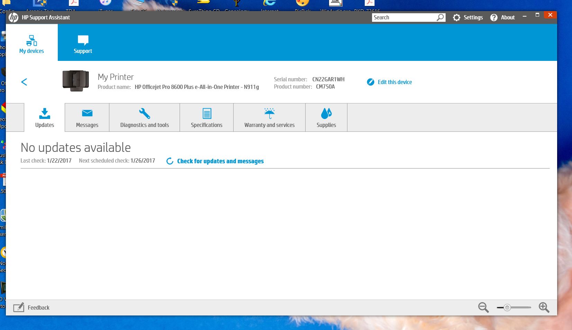View the Specifications tab
This screenshot has width=572, height=330.
point(207,118)
